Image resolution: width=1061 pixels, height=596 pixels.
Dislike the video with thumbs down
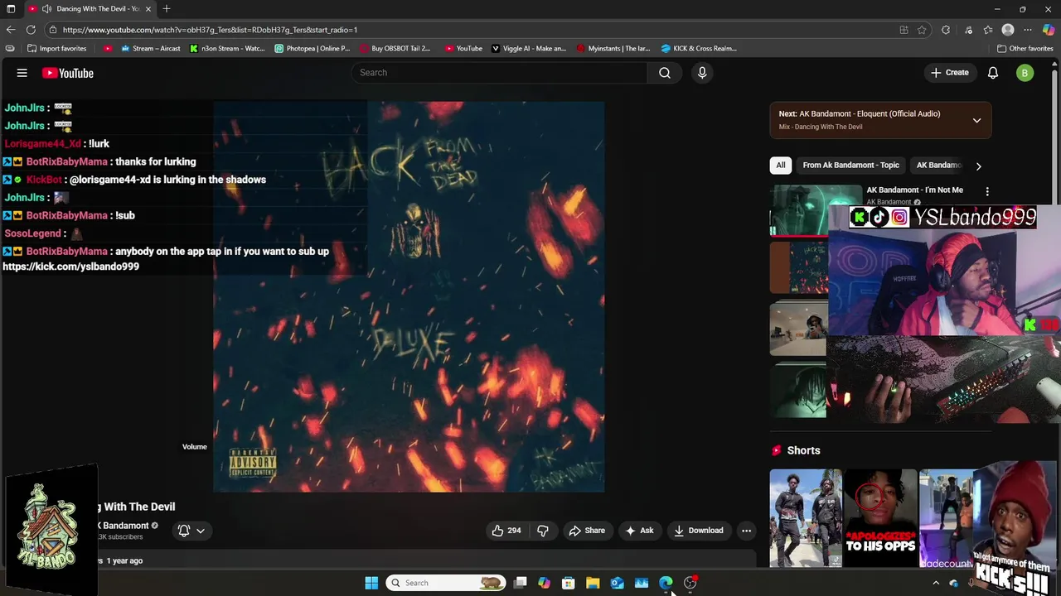click(x=543, y=531)
